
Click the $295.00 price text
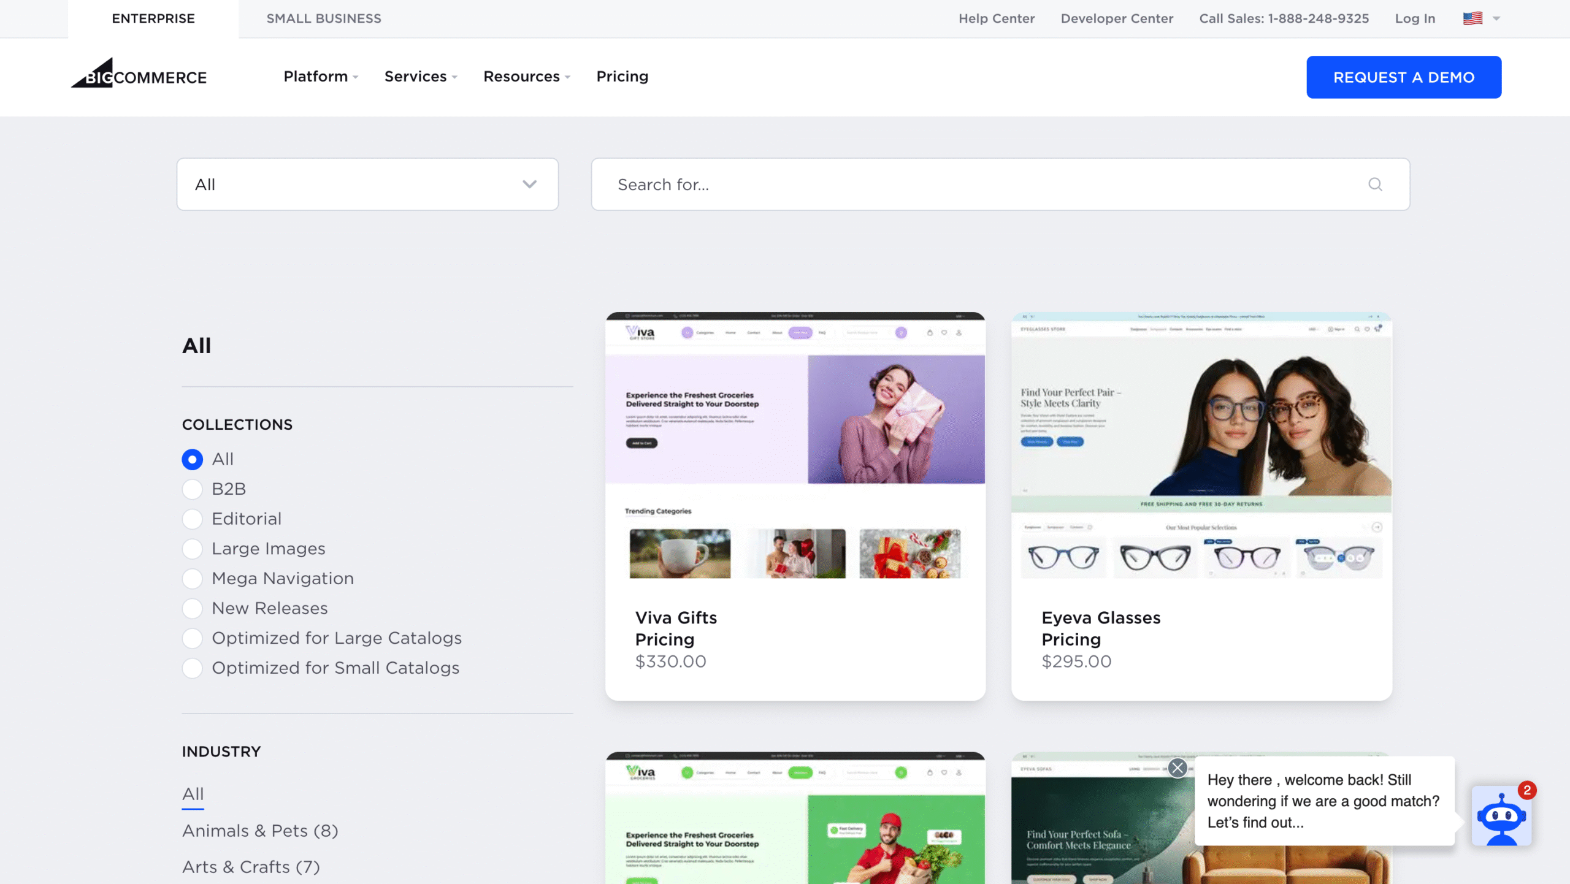[1076, 661]
